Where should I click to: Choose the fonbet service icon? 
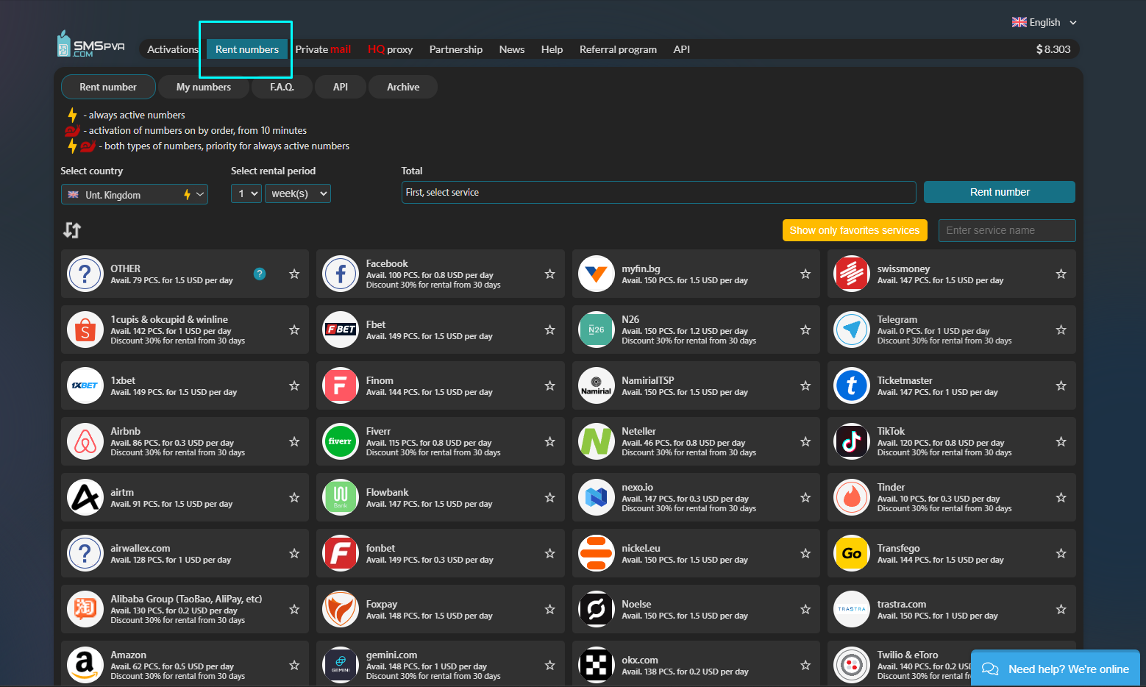[x=341, y=553]
